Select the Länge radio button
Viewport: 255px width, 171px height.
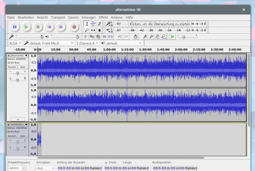tap(120, 162)
